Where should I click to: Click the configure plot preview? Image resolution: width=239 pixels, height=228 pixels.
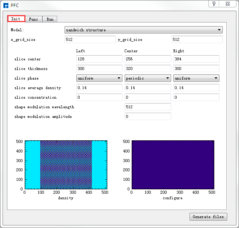pos(173,164)
